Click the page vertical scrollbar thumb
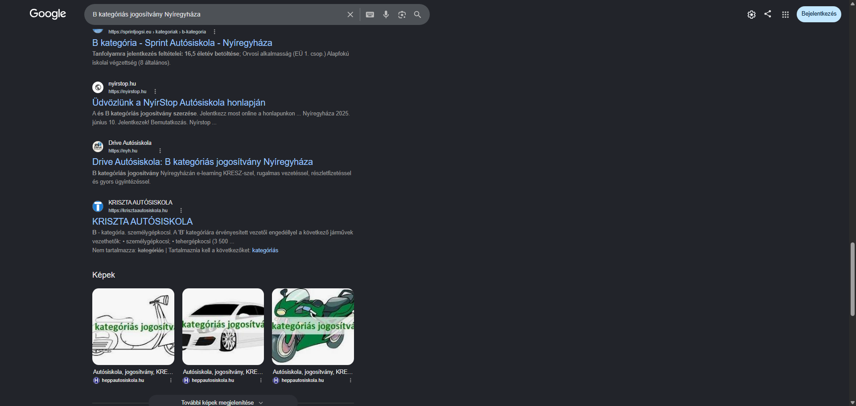The height and width of the screenshot is (406, 856). 852,279
